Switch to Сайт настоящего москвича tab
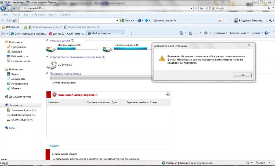This screenshot has height=166, width=275. (28, 33)
